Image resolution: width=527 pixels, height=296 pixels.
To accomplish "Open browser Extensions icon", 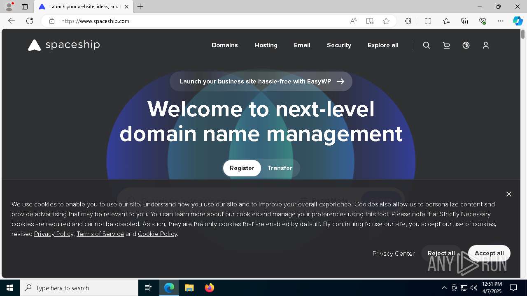I will [408, 21].
